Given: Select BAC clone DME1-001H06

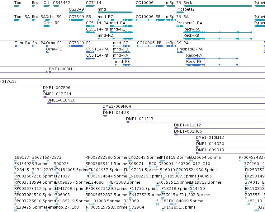Looking at the screenshot, I should click(x=220, y=135).
